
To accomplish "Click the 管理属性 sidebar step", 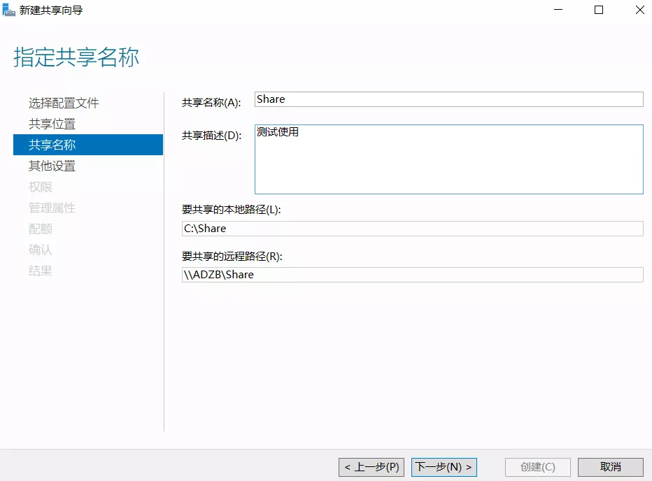I will point(52,208).
